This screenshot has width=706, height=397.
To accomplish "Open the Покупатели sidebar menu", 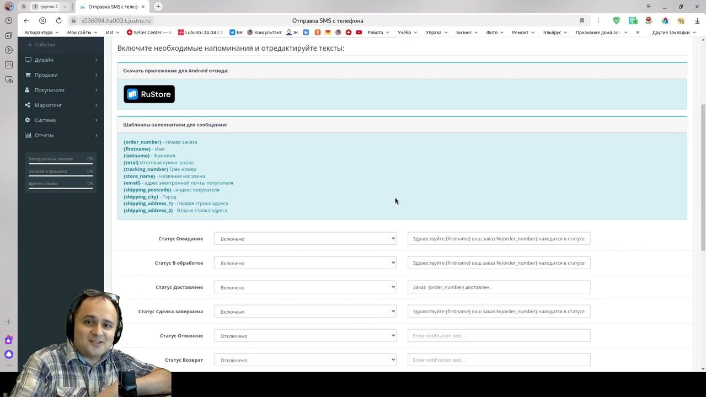I will [x=61, y=90].
